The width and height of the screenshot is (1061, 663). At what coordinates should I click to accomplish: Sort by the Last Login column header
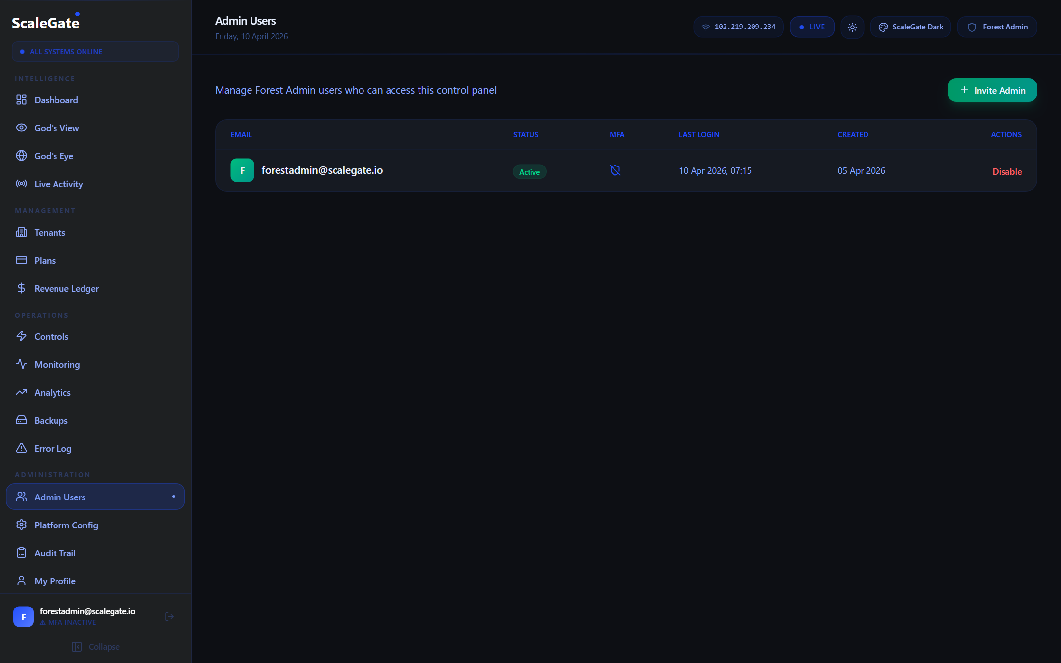[x=699, y=135]
